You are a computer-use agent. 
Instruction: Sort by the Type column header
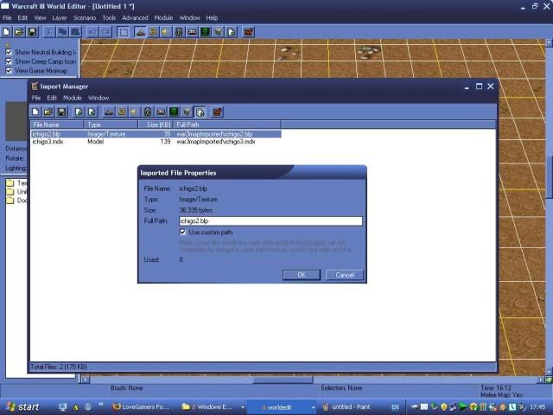(x=111, y=124)
